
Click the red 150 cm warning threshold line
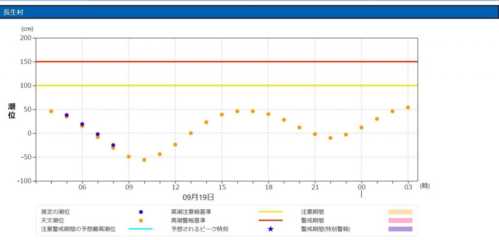click(x=227, y=62)
